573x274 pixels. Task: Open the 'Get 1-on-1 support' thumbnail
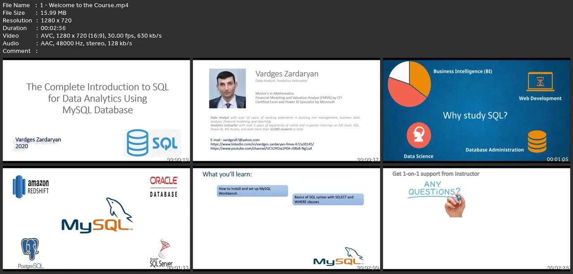pyautogui.click(x=477, y=219)
